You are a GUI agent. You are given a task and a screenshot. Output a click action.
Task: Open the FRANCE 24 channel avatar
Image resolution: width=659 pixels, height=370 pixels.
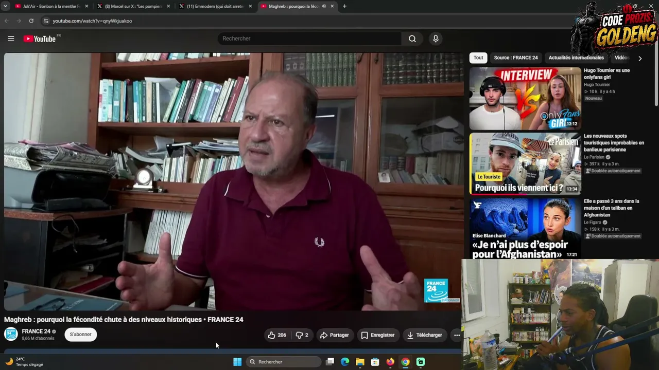tap(11, 334)
